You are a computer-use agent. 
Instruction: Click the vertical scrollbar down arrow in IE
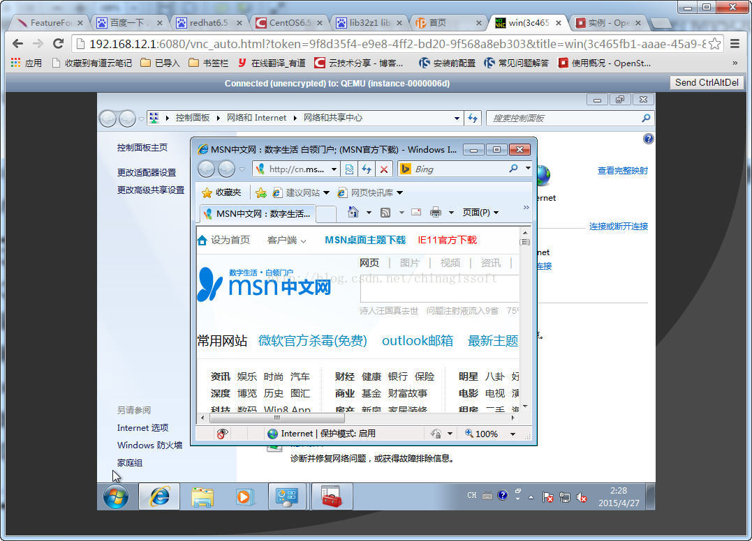point(525,406)
